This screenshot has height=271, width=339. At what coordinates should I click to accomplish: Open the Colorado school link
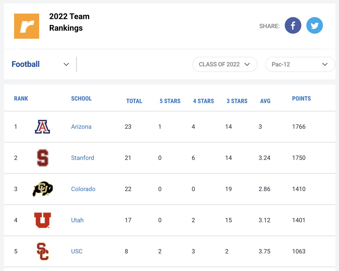83,189
